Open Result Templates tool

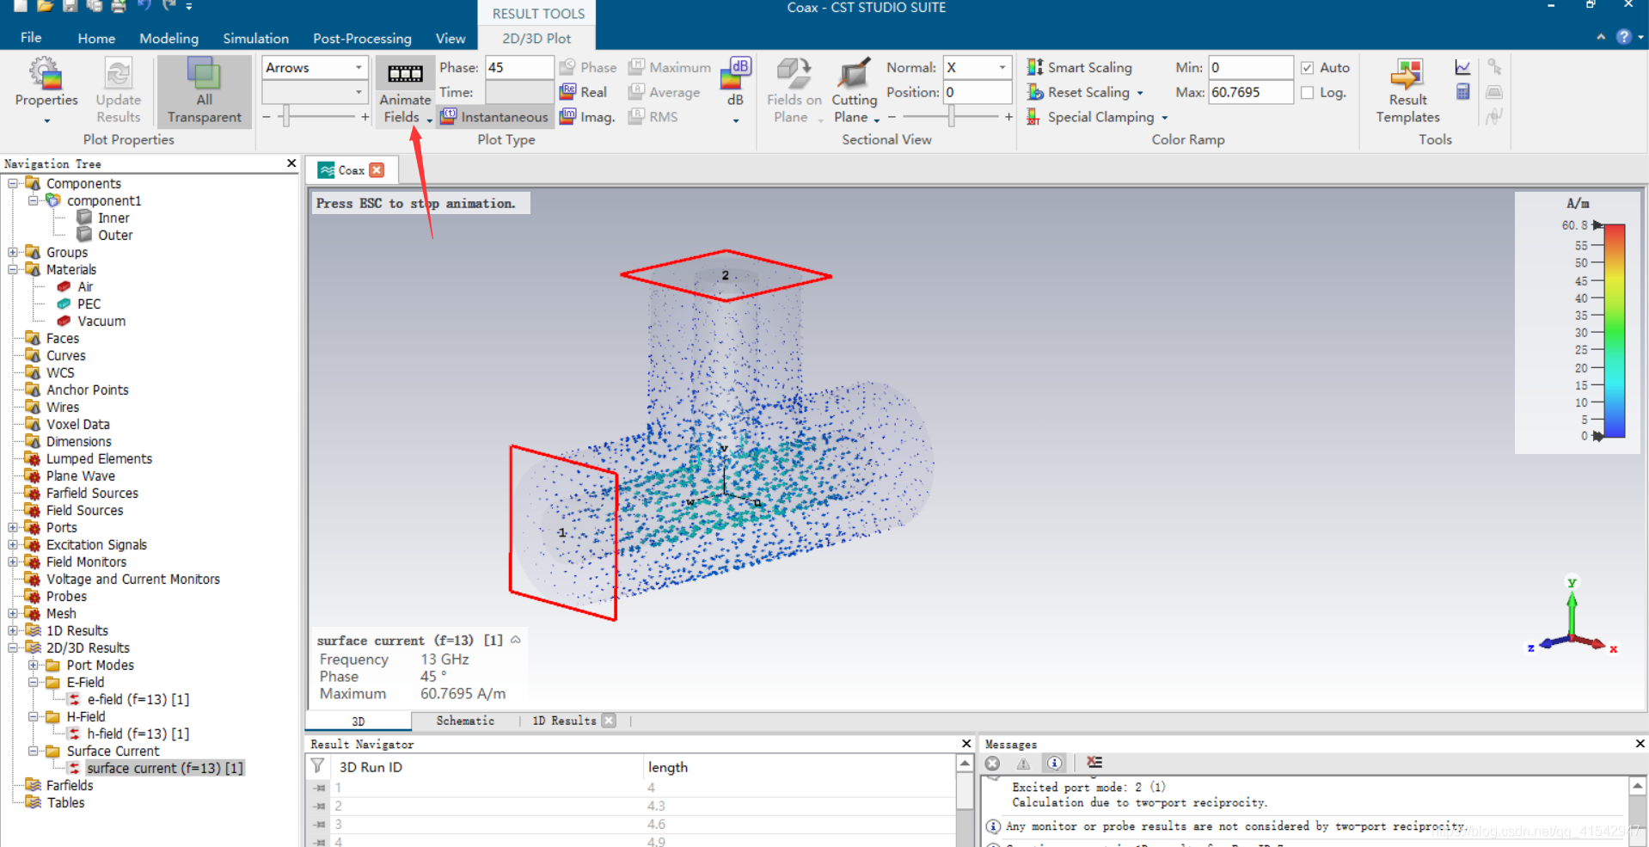coord(1407,89)
